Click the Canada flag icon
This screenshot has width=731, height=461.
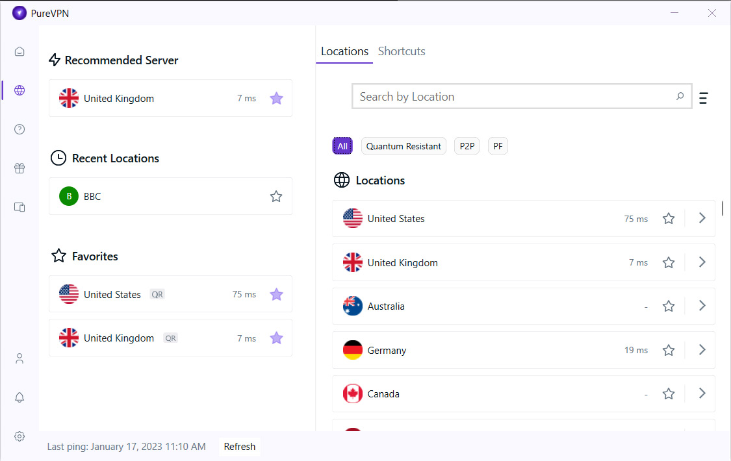pos(352,394)
